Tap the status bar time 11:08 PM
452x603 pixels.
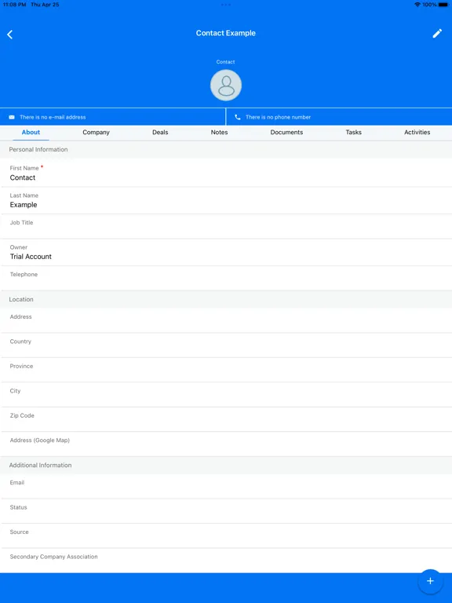(x=15, y=5)
